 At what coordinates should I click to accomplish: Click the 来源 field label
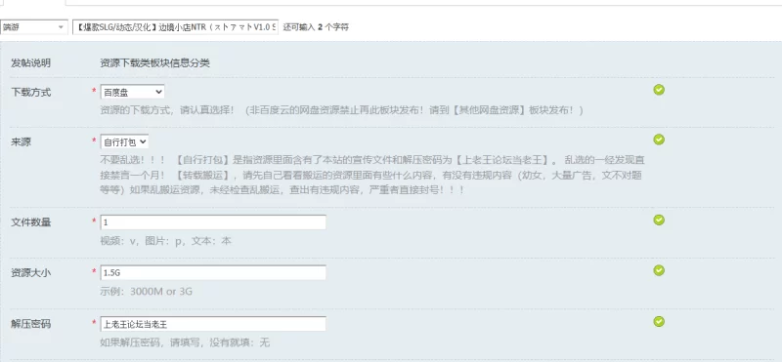point(21,141)
